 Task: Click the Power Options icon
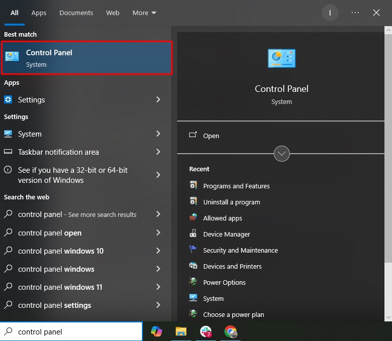(193, 281)
